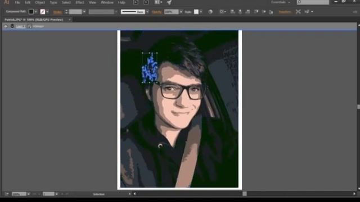Click the first align icon after Align To
Screen dimensions: 360x202
(232, 12)
